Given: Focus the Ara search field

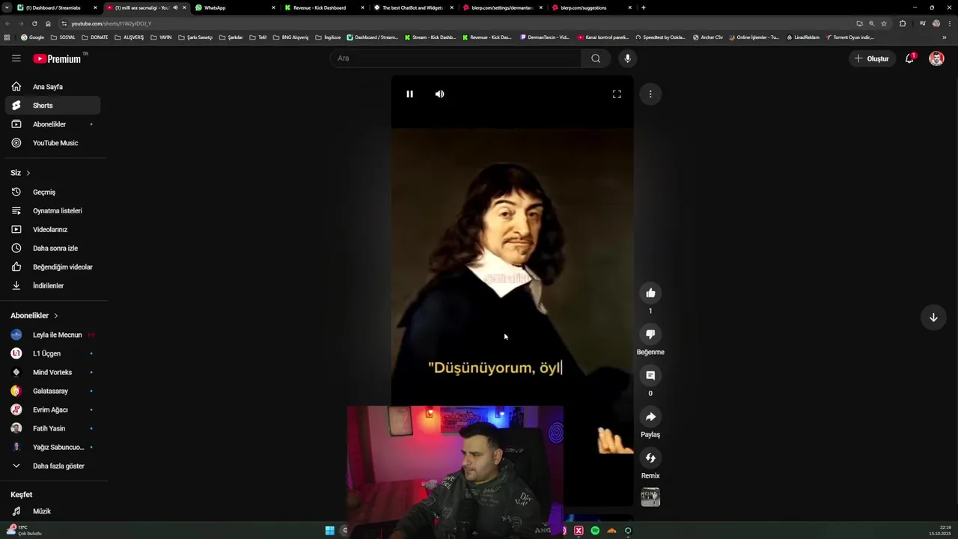Looking at the screenshot, I should (456, 58).
